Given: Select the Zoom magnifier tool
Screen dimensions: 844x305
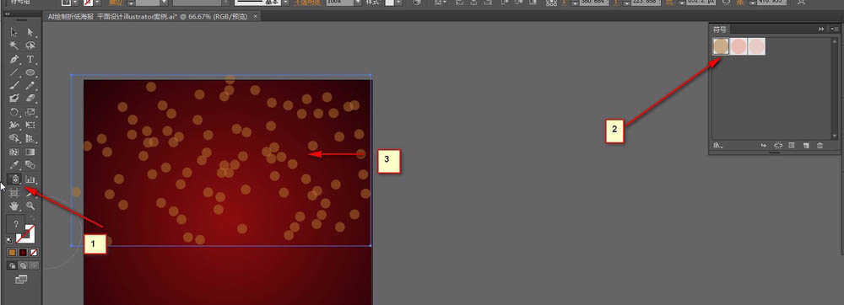Looking at the screenshot, I should click(30, 206).
